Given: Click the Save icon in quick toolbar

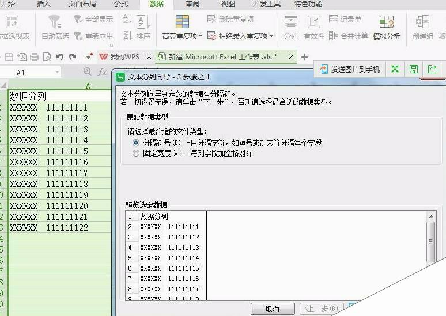Looking at the screenshot, I should [x=9, y=57].
